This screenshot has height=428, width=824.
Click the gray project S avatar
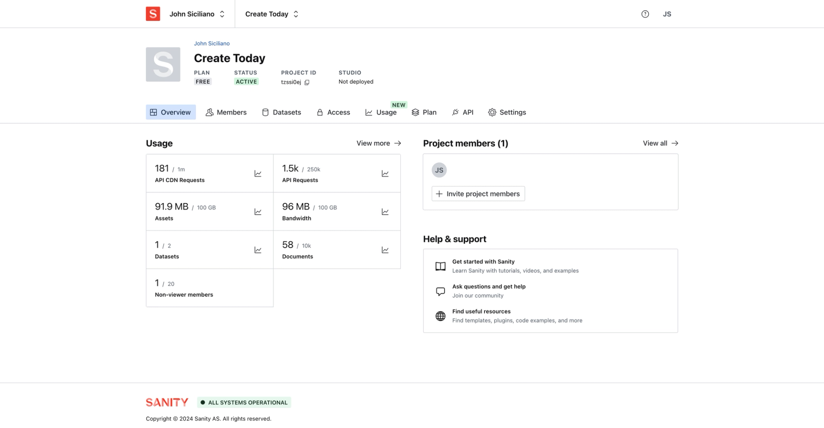[163, 64]
